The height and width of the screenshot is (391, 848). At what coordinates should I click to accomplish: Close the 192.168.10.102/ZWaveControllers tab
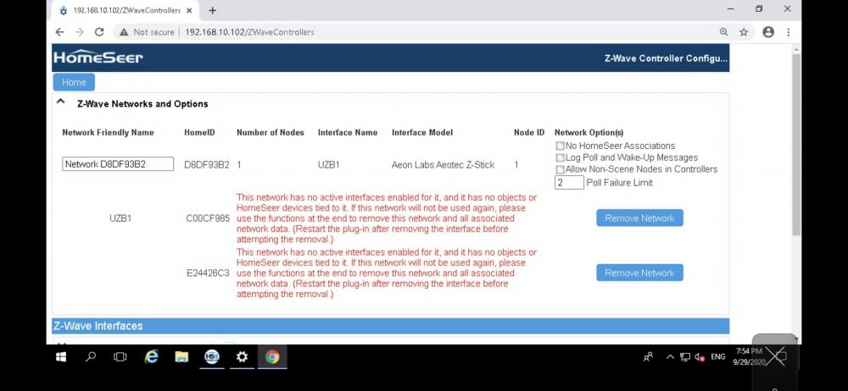click(x=189, y=10)
